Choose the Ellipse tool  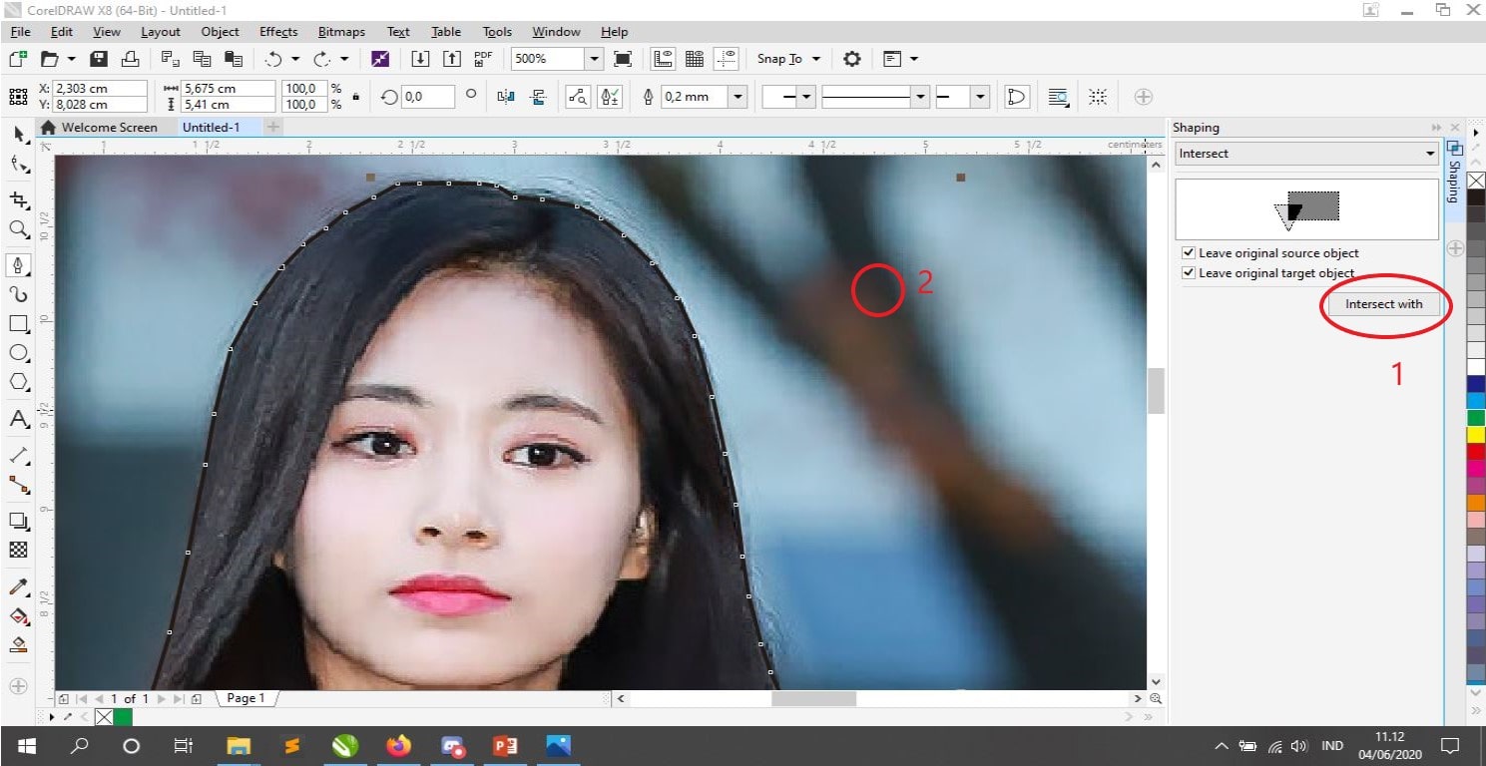pos(18,353)
